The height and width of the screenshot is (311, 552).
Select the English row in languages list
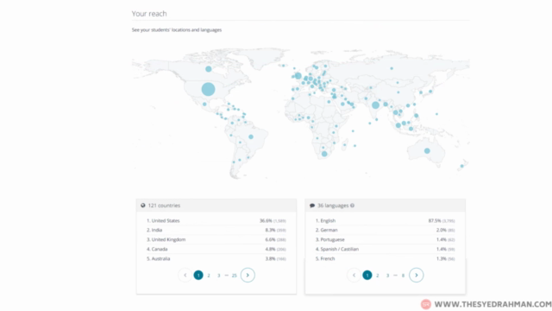[386, 221]
